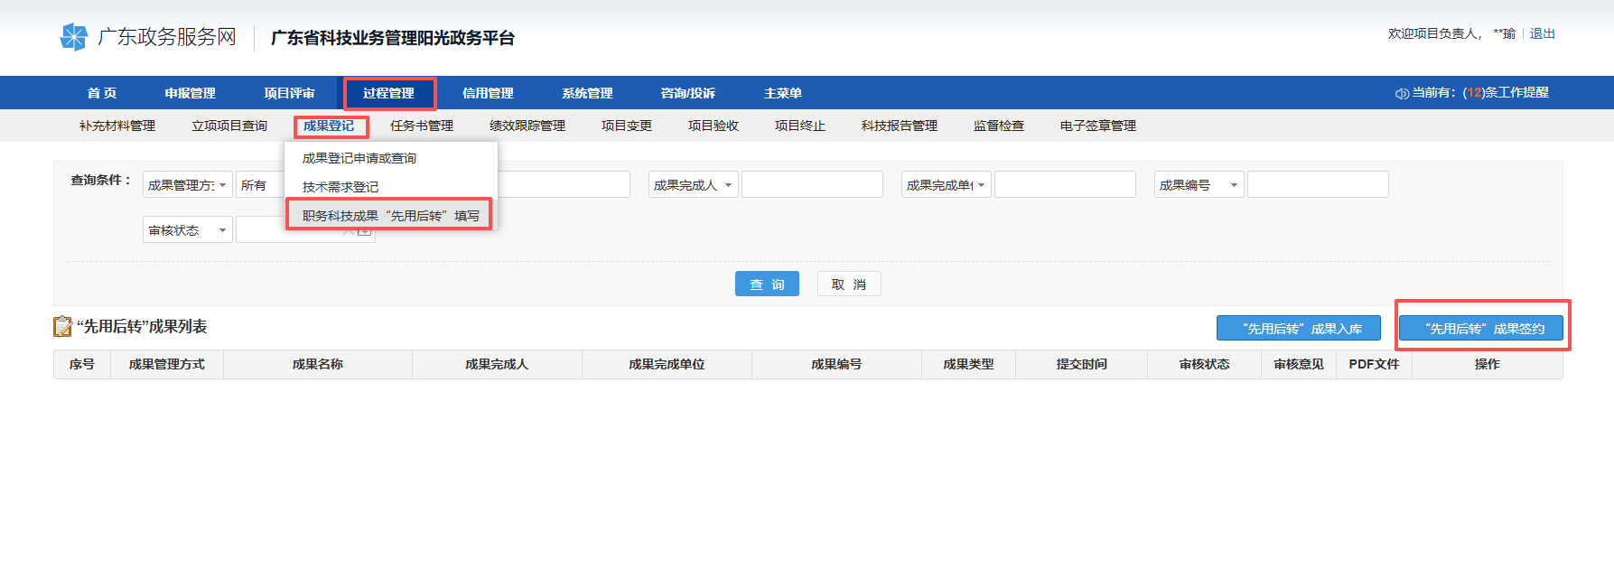
Task: Click the 成果完成单位 column header
Action: 667,364
